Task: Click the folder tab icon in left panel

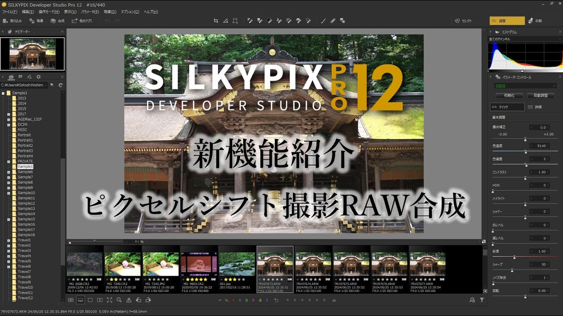Action: coord(11,77)
